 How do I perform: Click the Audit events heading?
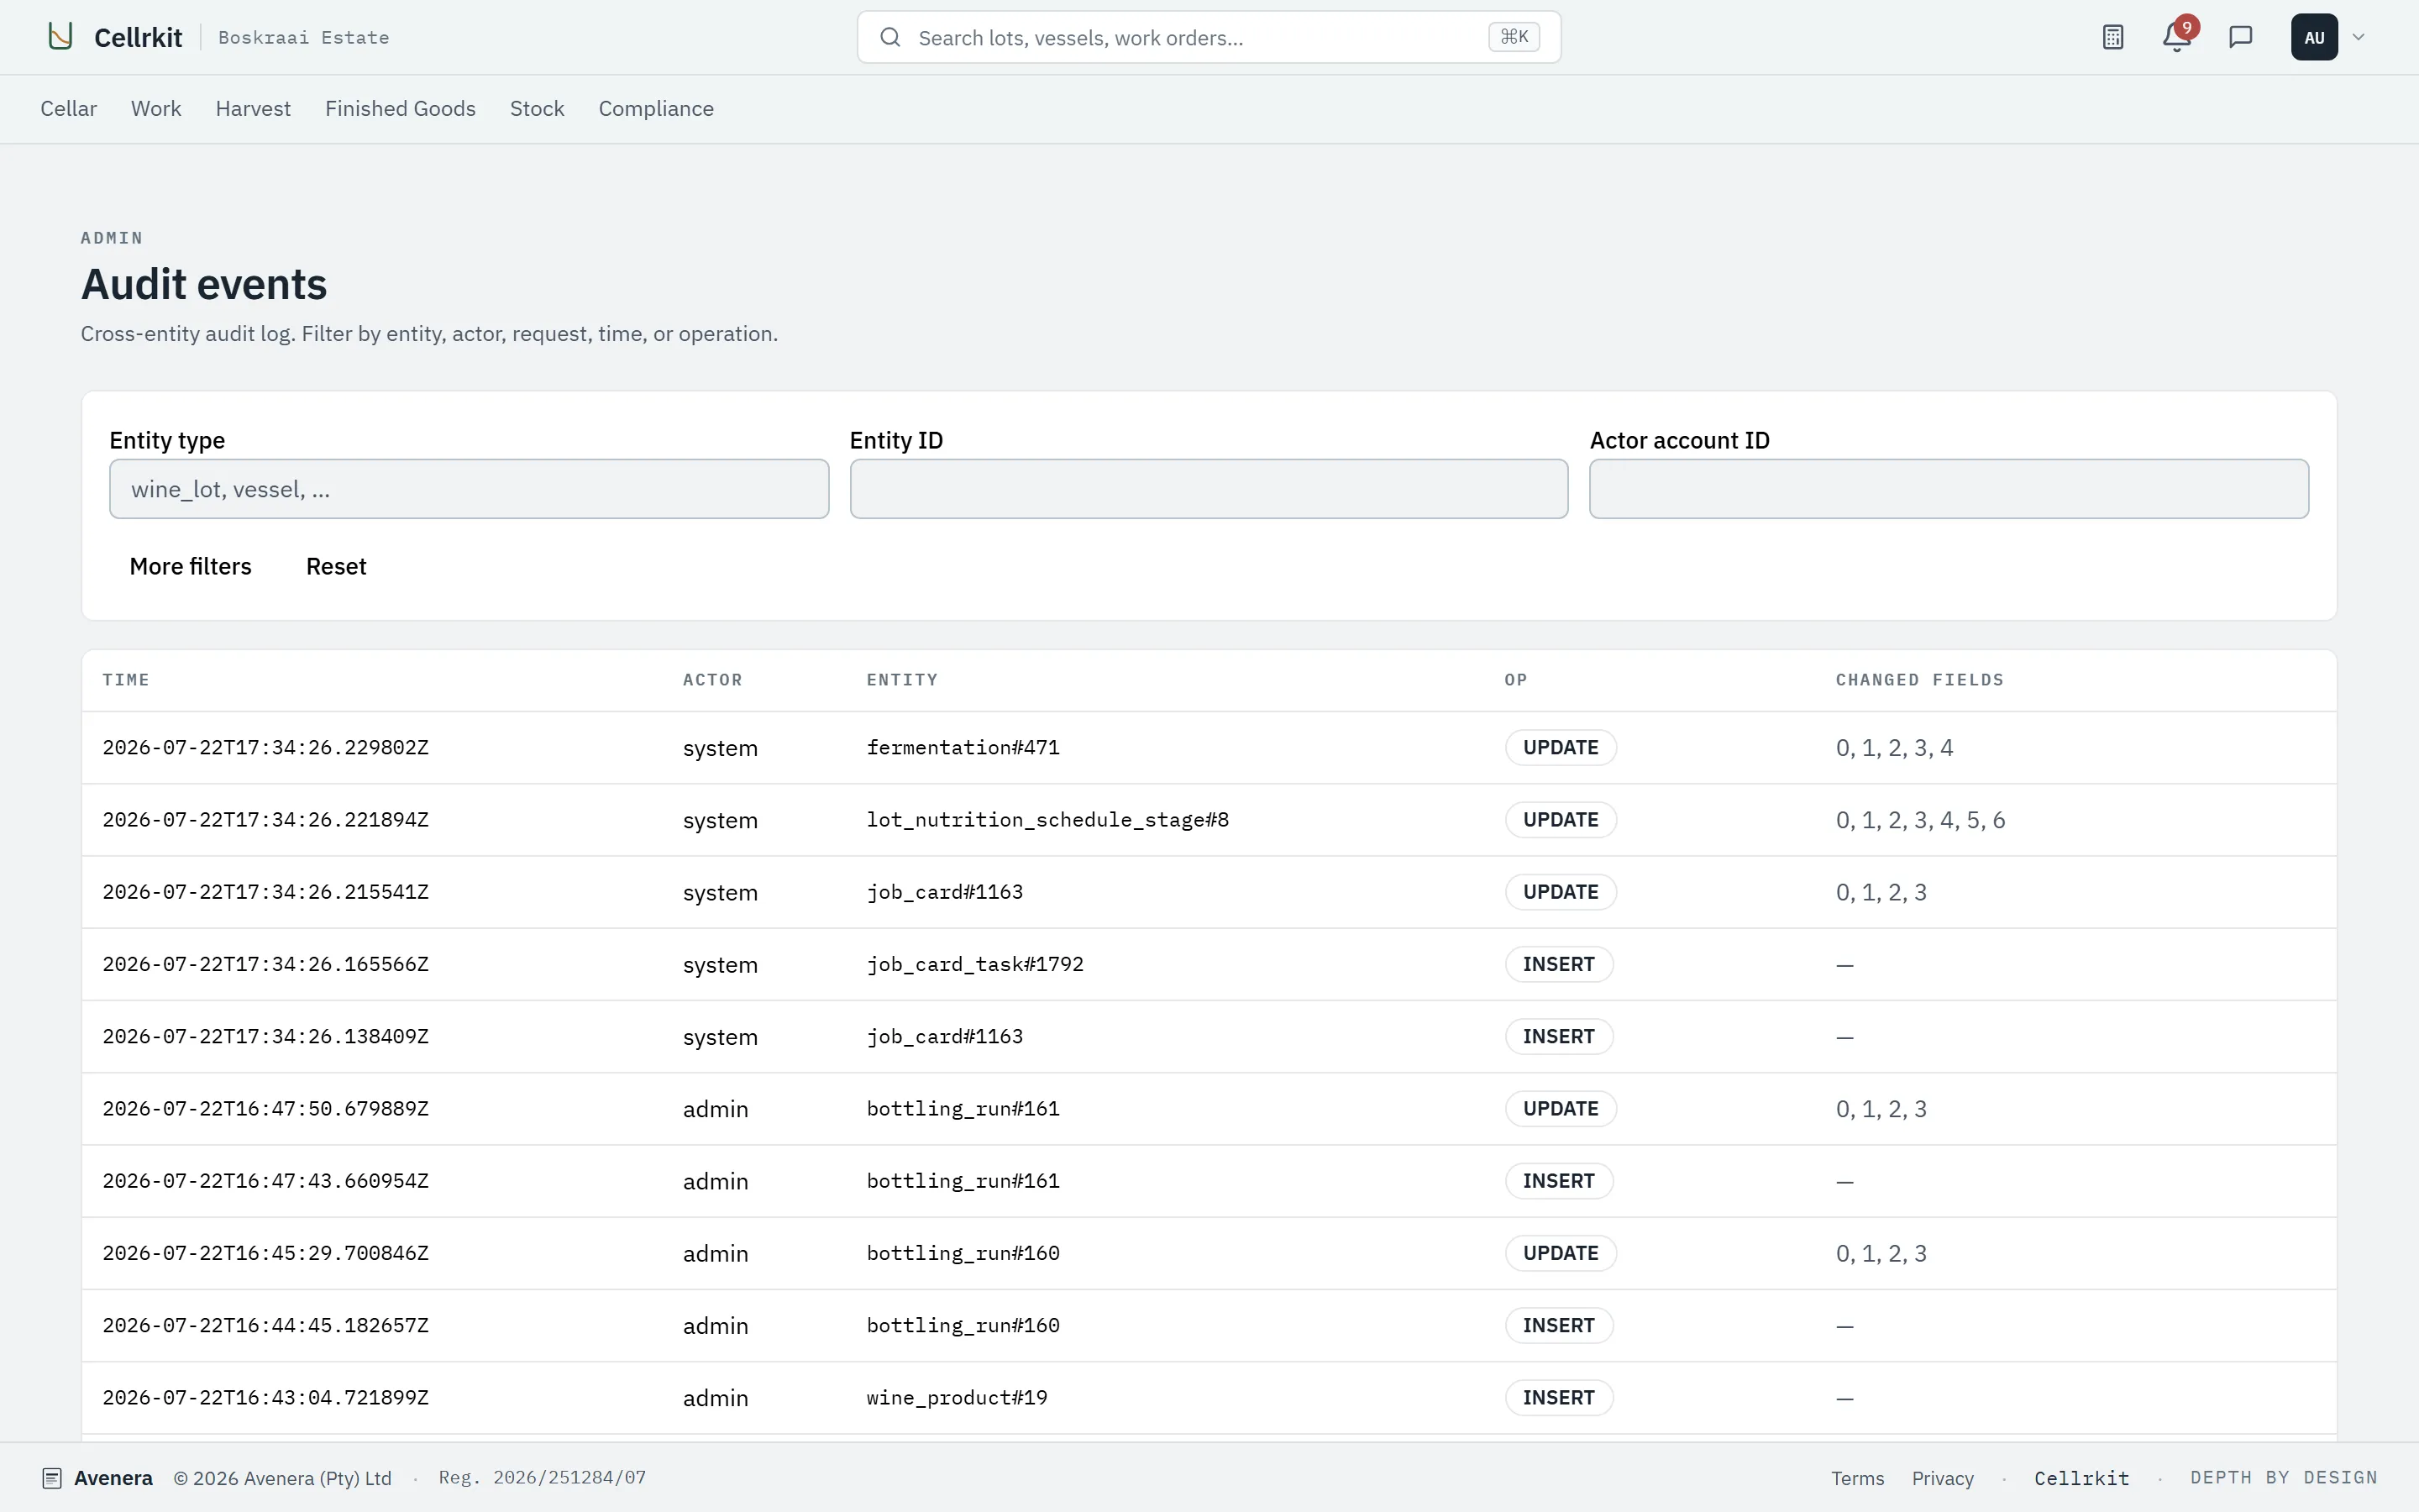[x=204, y=284]
